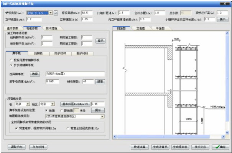Click the drawing's vertical scrollbar up arrow
Viewport: 232px width, 153px height.
(x=227, y=33)
